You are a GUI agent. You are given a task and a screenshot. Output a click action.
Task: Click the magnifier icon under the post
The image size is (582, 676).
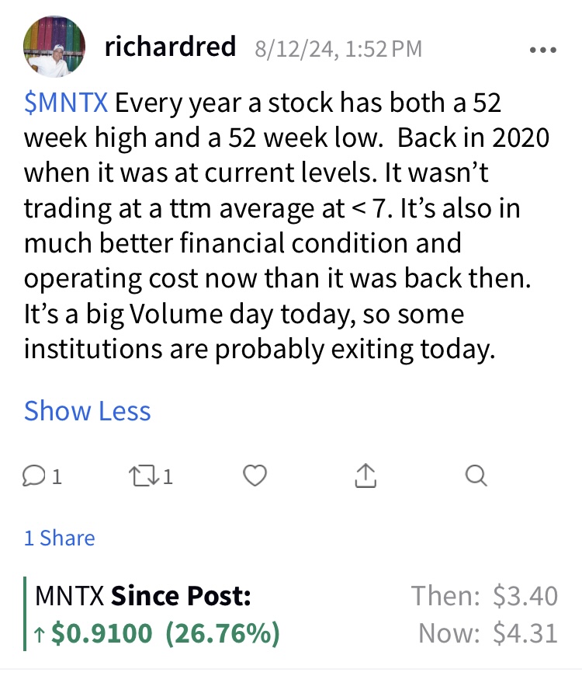[x=476, y=475]
